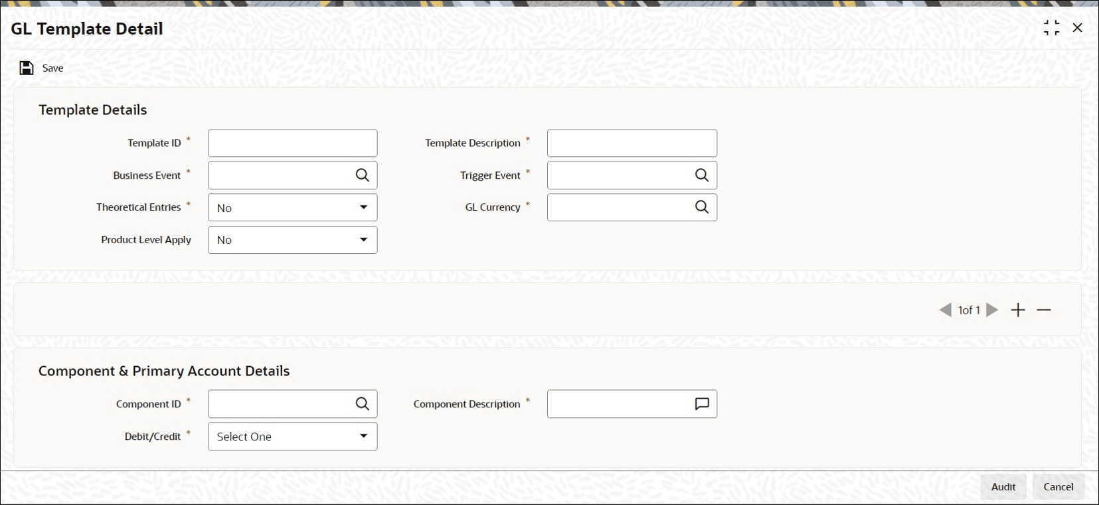This screenshot has width=1099, height=505.
Task: Click the Product Level Apply label
Action: click(x=146, y=240)
